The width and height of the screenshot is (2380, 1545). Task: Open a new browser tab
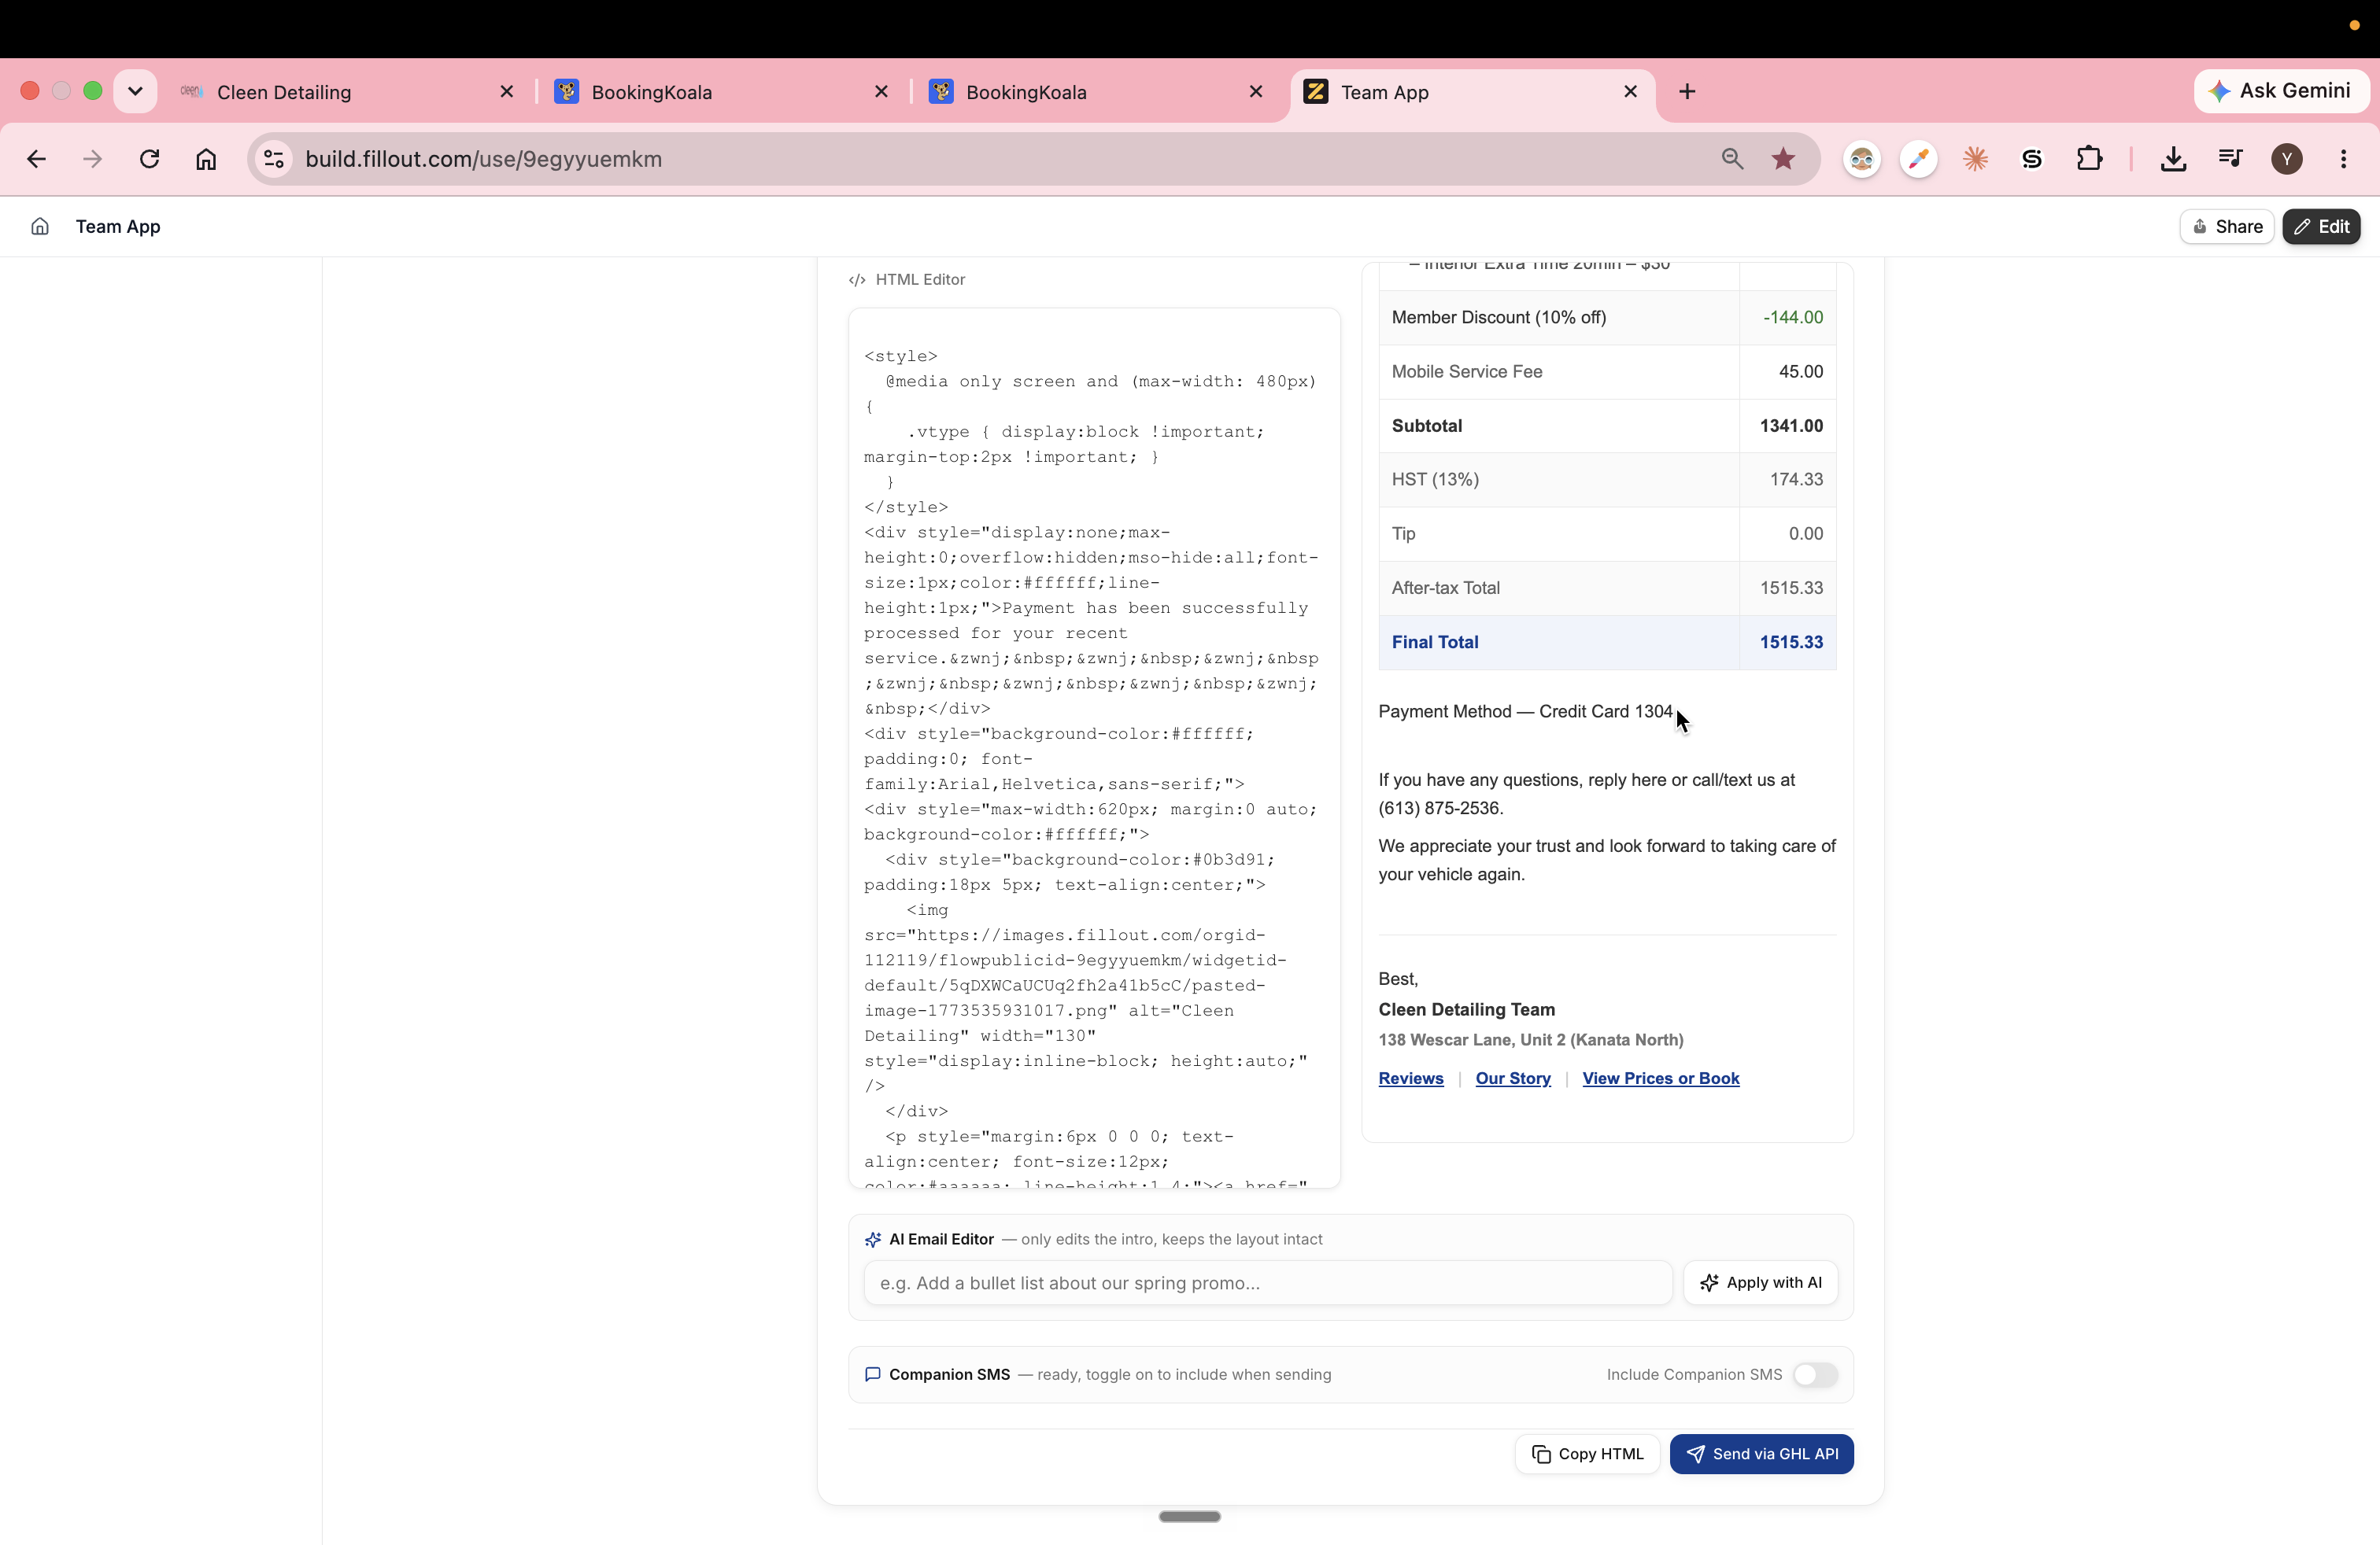tap(1687, 92)
